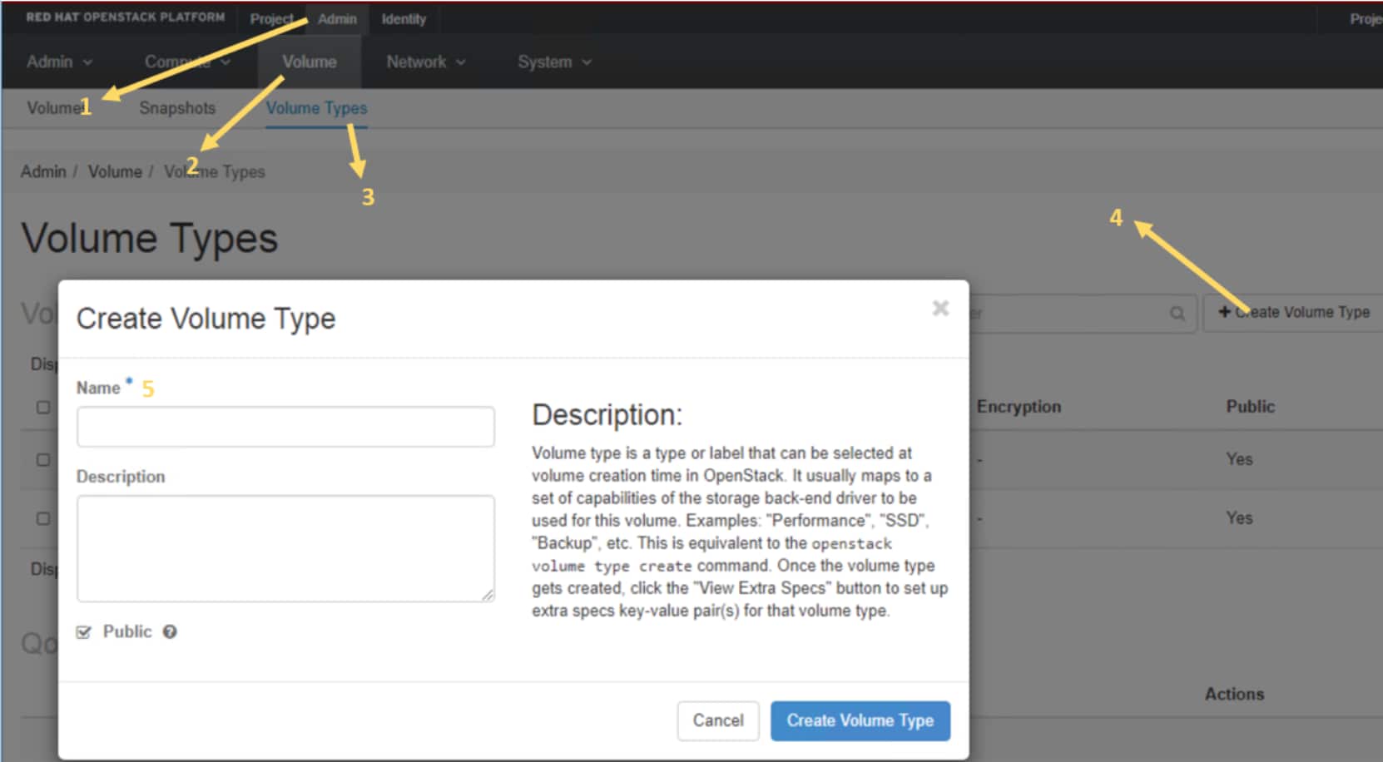Open the Volumes sub-tab
The image size is (1383, 762).
click(x=57, y=108)
